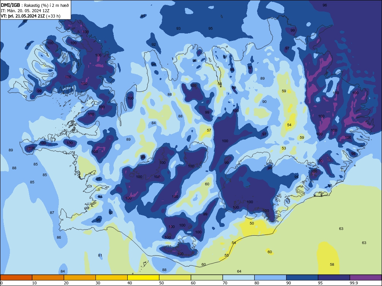
Task: Click the '70' legend scale label
Action: click(x=225, y=283)
